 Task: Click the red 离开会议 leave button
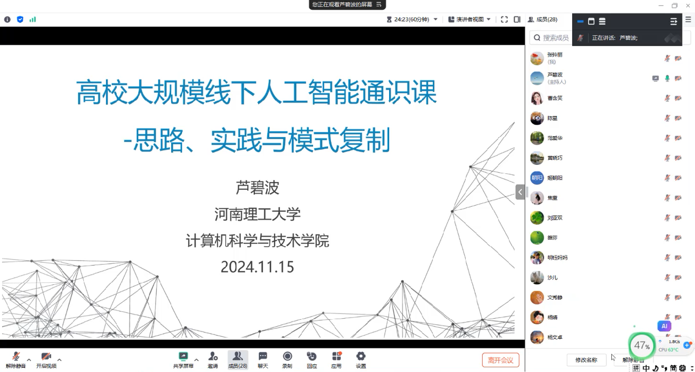[x=500, y=360]
